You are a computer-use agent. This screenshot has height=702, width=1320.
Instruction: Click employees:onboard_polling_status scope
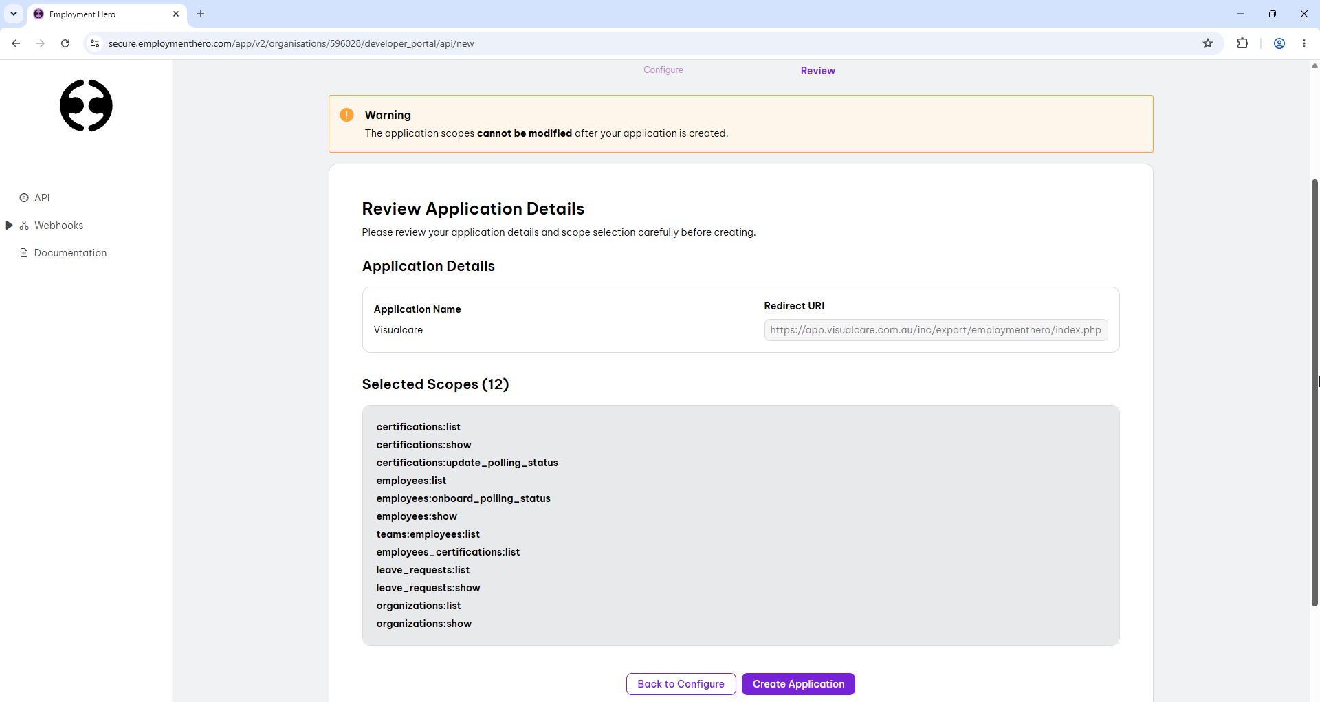point(463,498)
